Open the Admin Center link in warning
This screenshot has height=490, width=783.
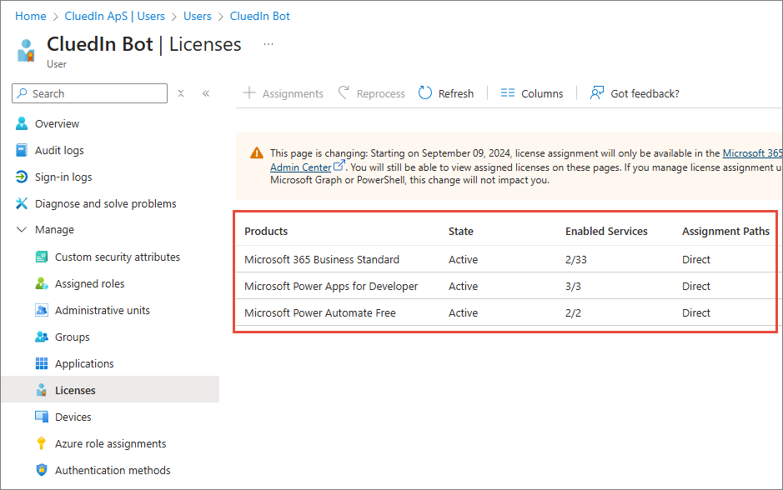(301, 167)
